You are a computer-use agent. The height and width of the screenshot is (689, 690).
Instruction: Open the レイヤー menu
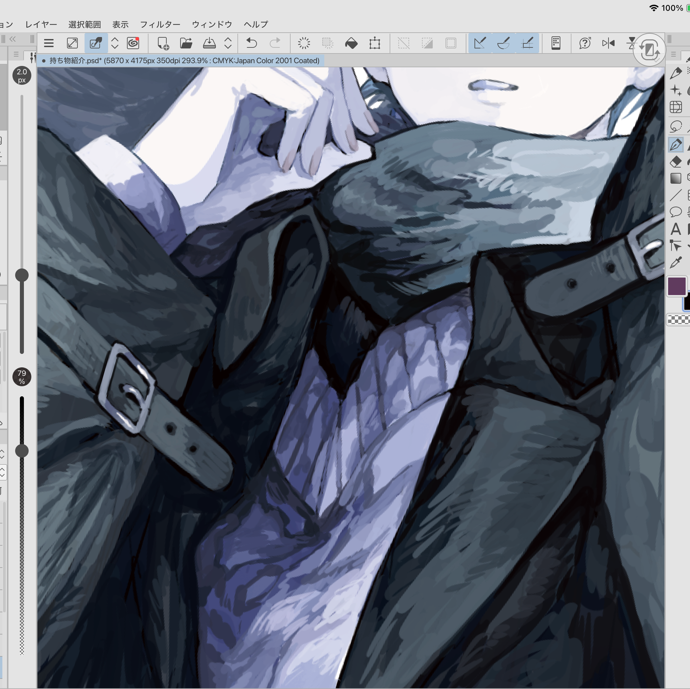pos(41,24)
